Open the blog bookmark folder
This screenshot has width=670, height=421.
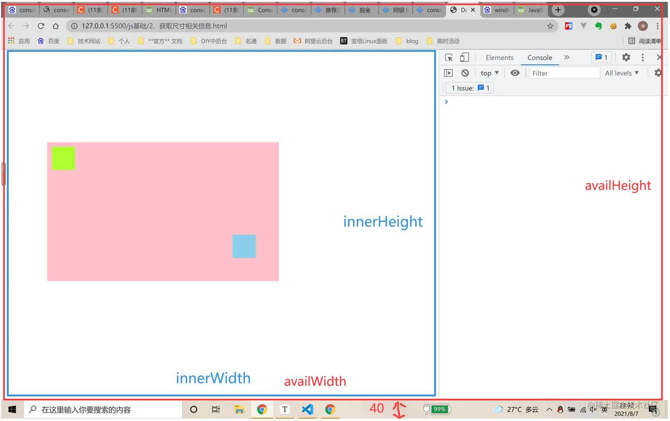[x=407, y=41]
